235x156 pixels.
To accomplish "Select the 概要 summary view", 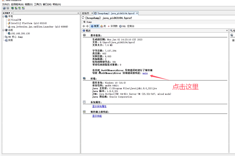I will (x=95, y=26).
